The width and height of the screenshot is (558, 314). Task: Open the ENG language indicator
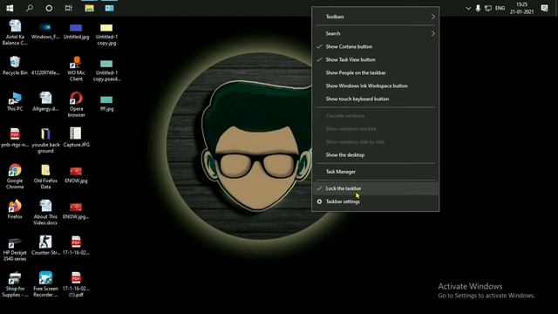point(500,8)
